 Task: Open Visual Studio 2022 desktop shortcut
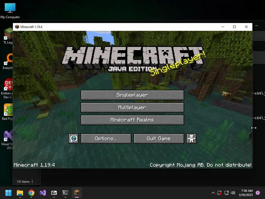7,140
